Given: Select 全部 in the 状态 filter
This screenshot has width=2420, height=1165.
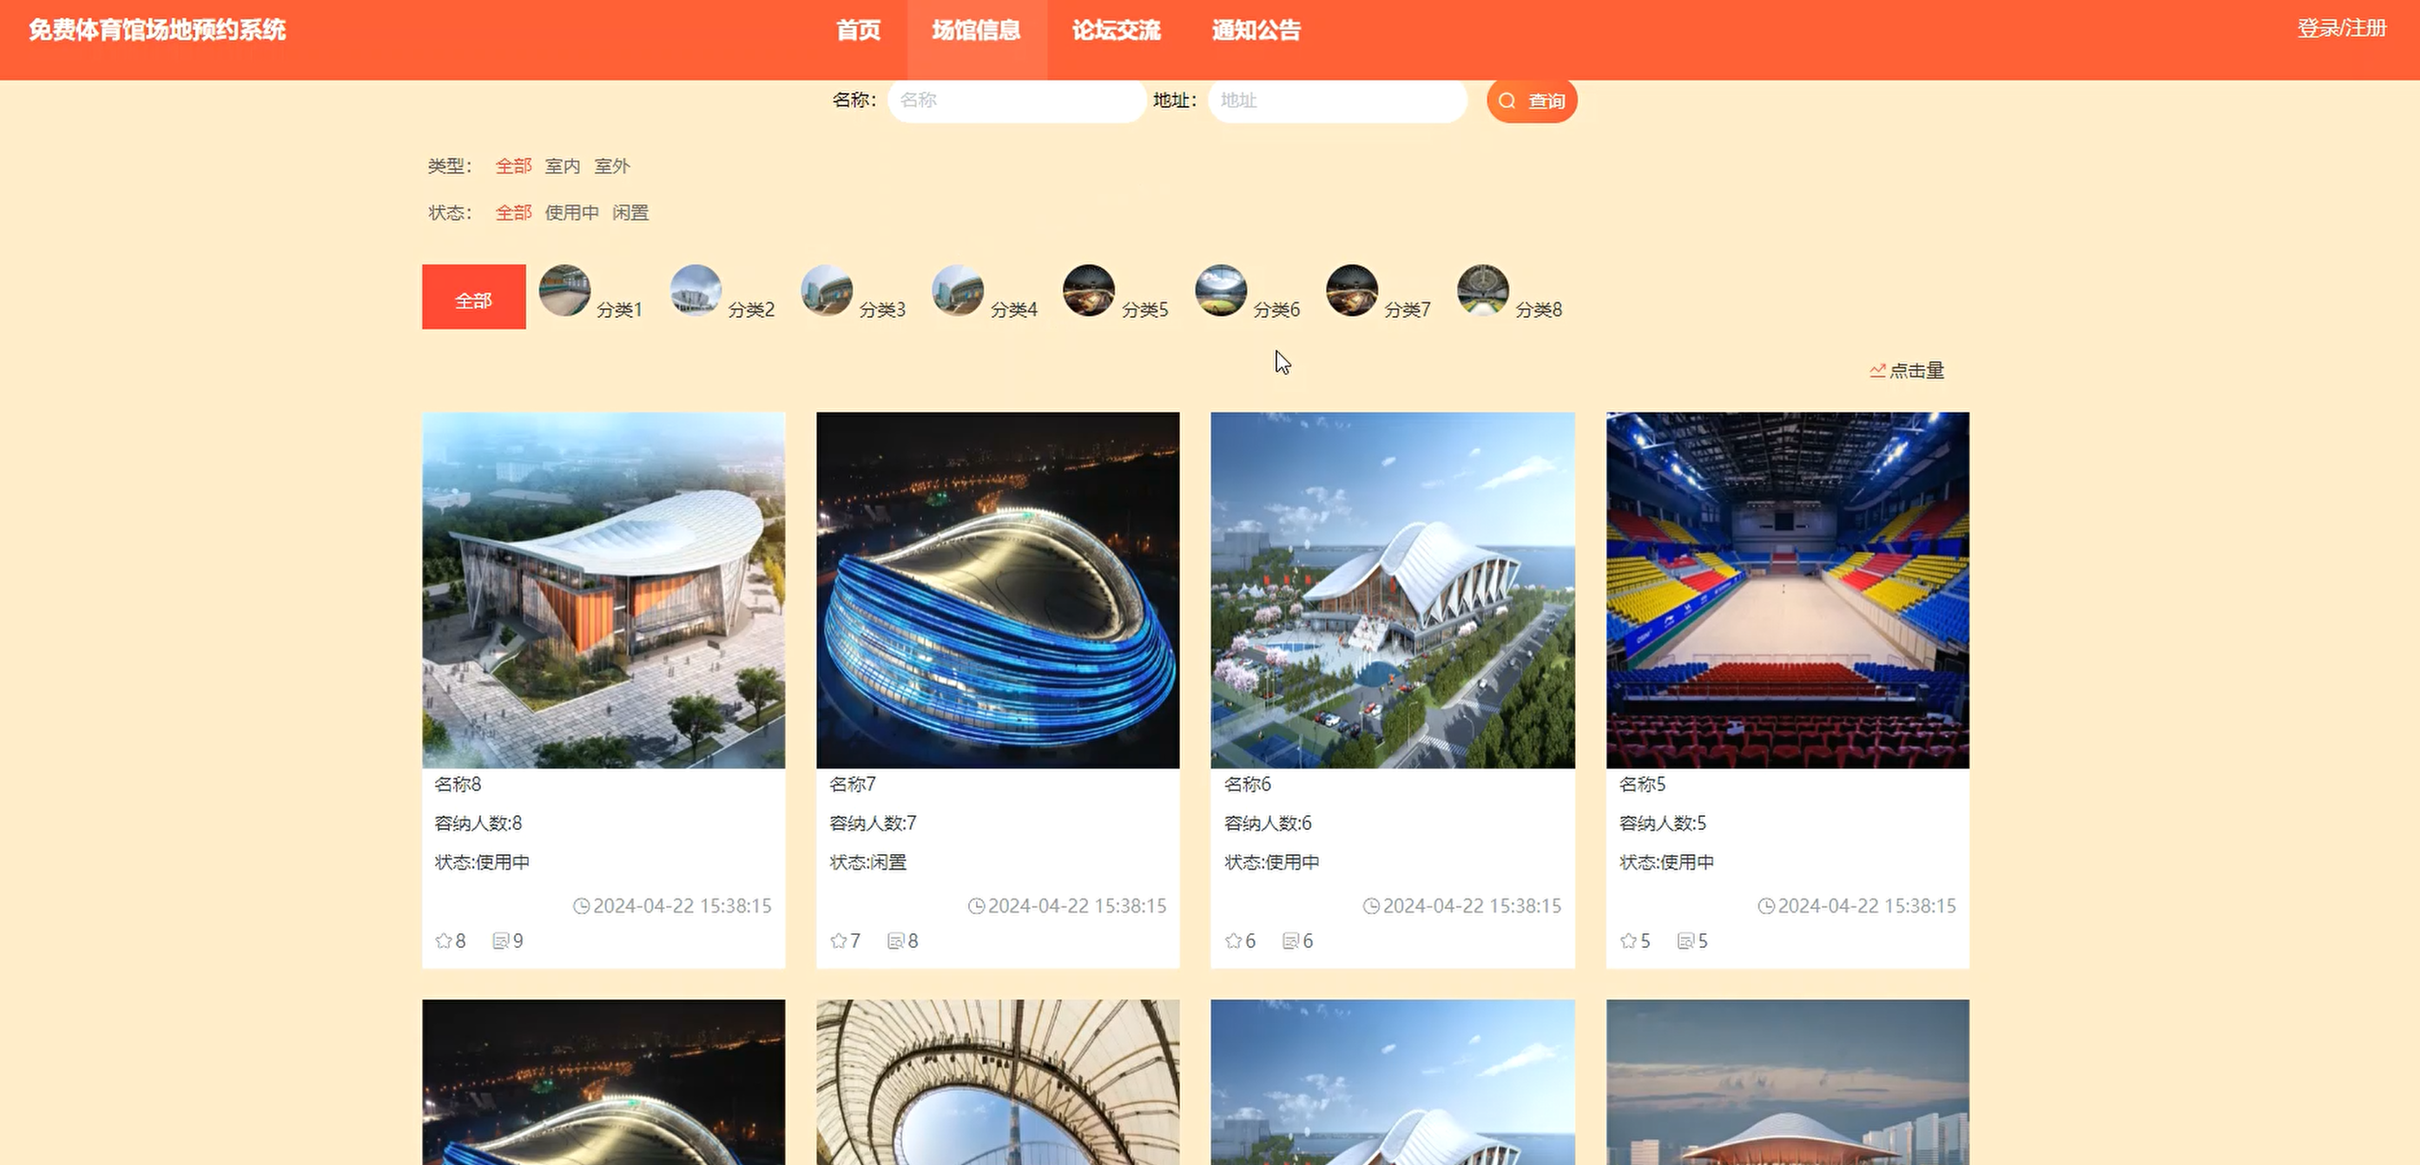Looking at the screenshot, I should [x=513, y=214].
